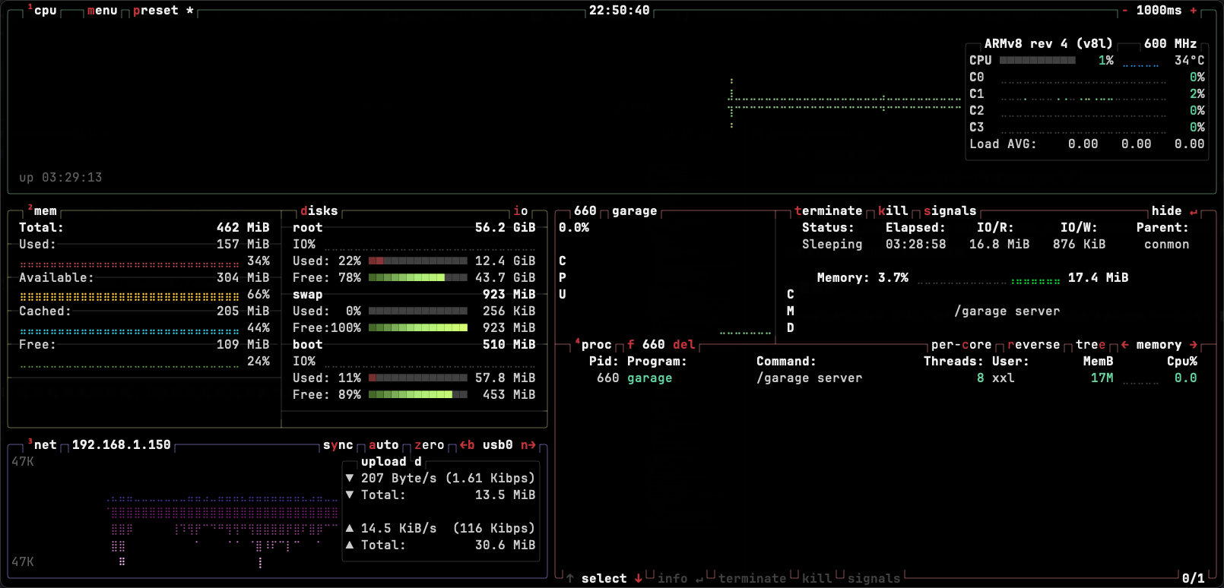
Task: Toggle the net box label
Action: (43, 445)
